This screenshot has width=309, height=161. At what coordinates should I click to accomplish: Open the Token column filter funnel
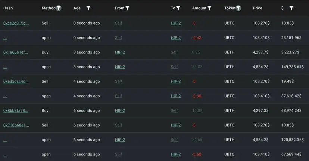238,8
